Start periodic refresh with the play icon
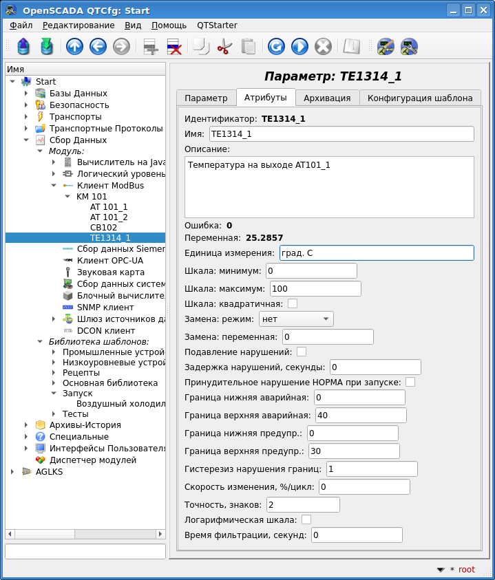The height and width of the screenshot is (580, 495). [299, 47]
